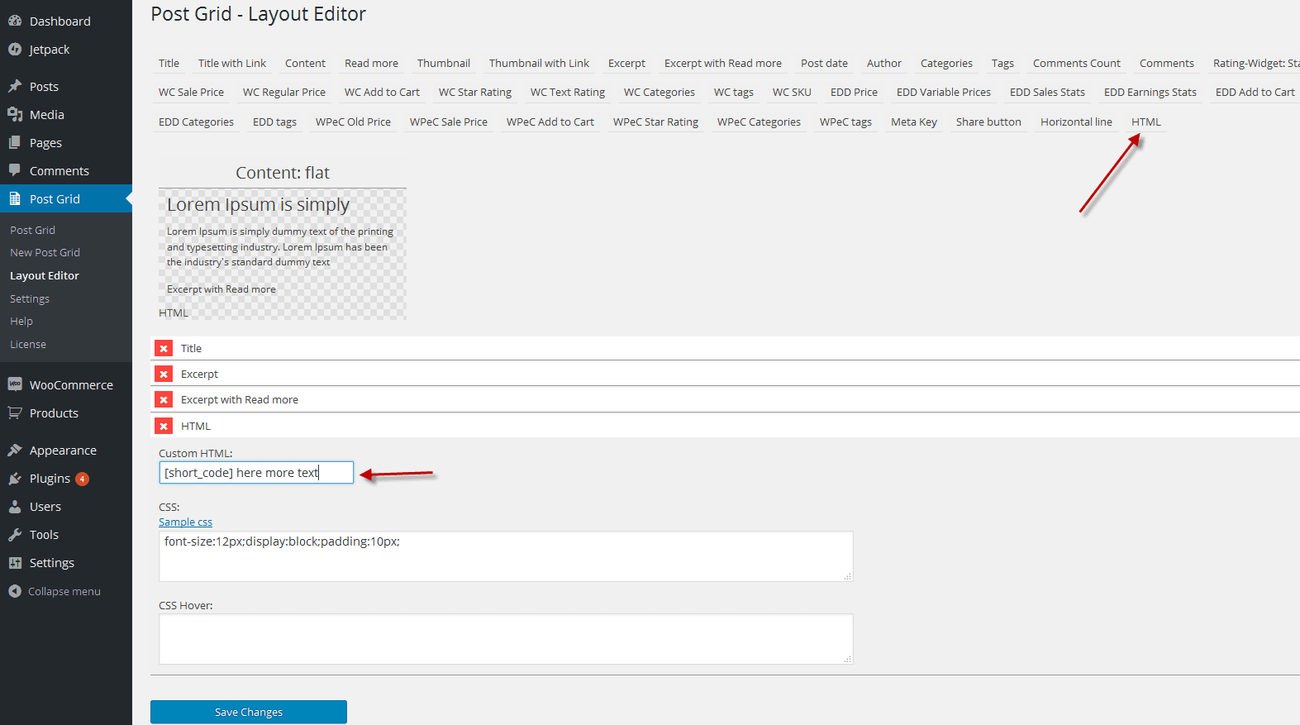This screenshot has height=725, width=1300.
Task: Click the Jetpack sidebar icon
Action: point(15,49)
